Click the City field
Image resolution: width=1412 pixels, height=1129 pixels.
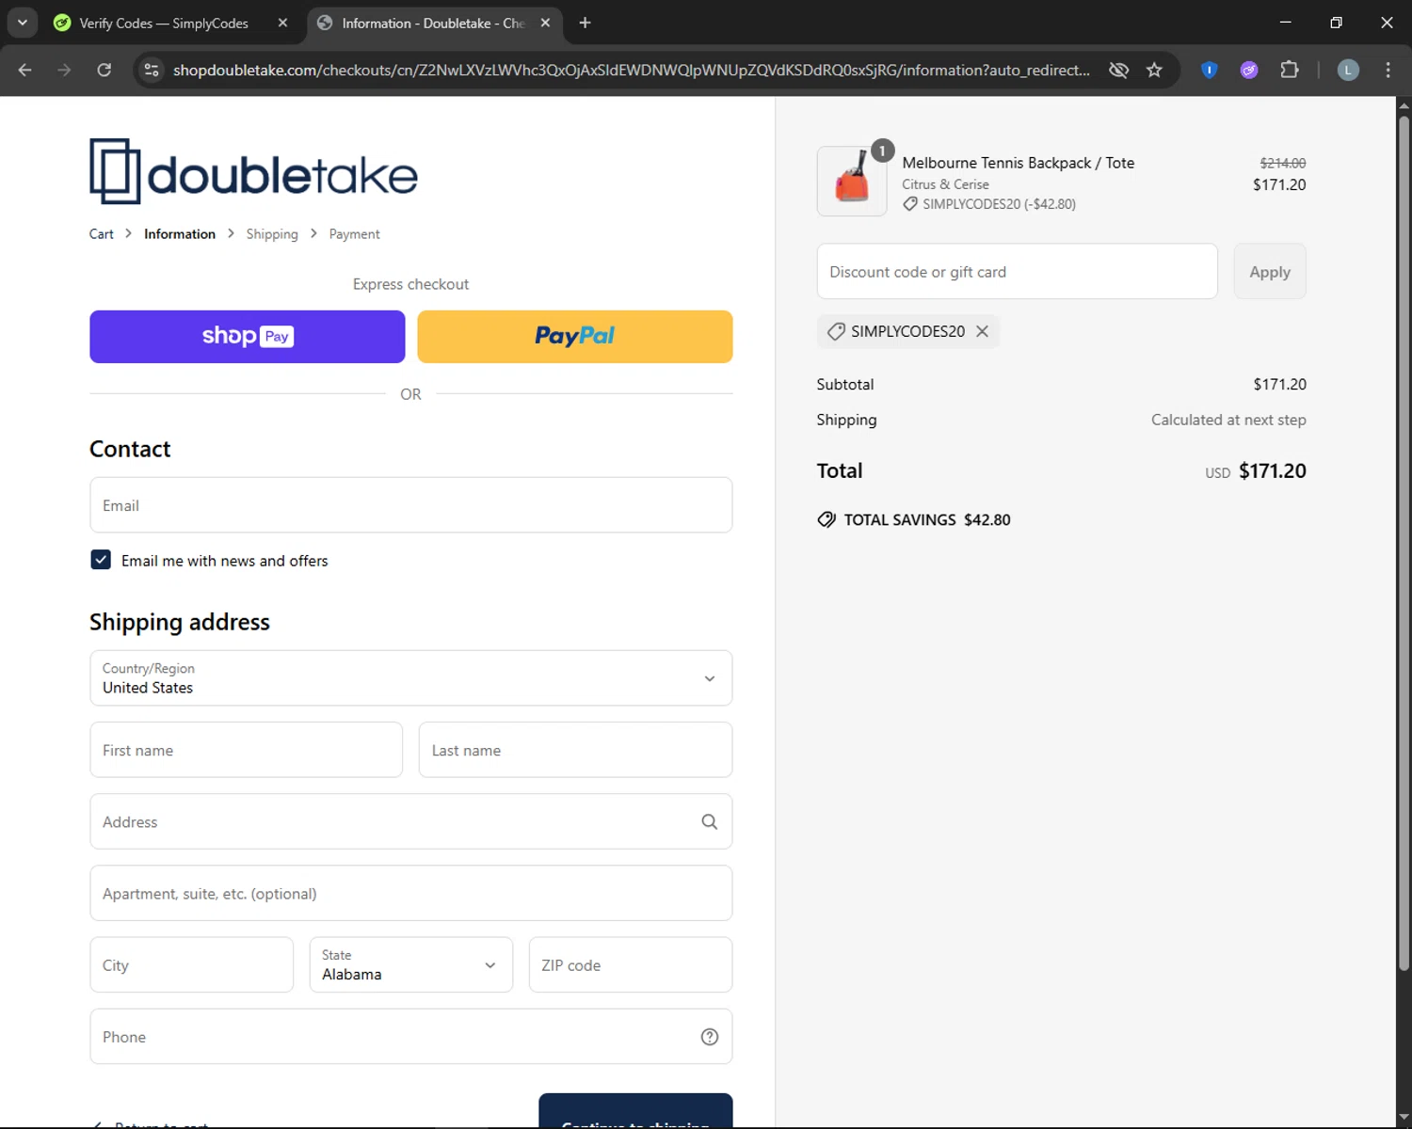[192, 964]
